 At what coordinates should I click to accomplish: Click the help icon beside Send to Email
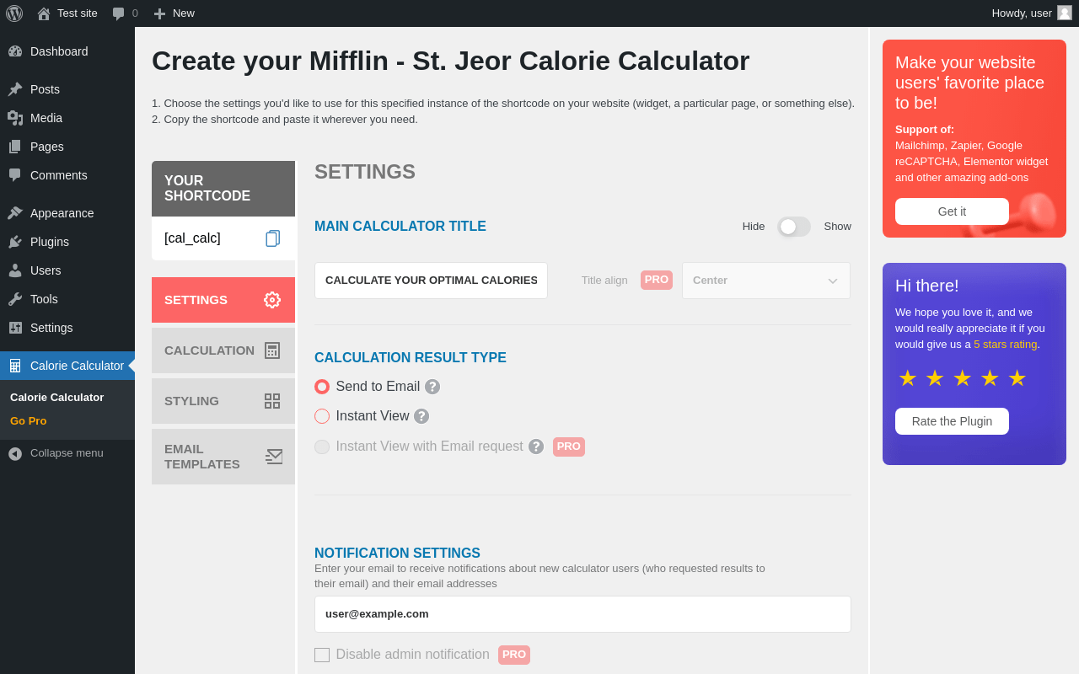pos(432,387)
